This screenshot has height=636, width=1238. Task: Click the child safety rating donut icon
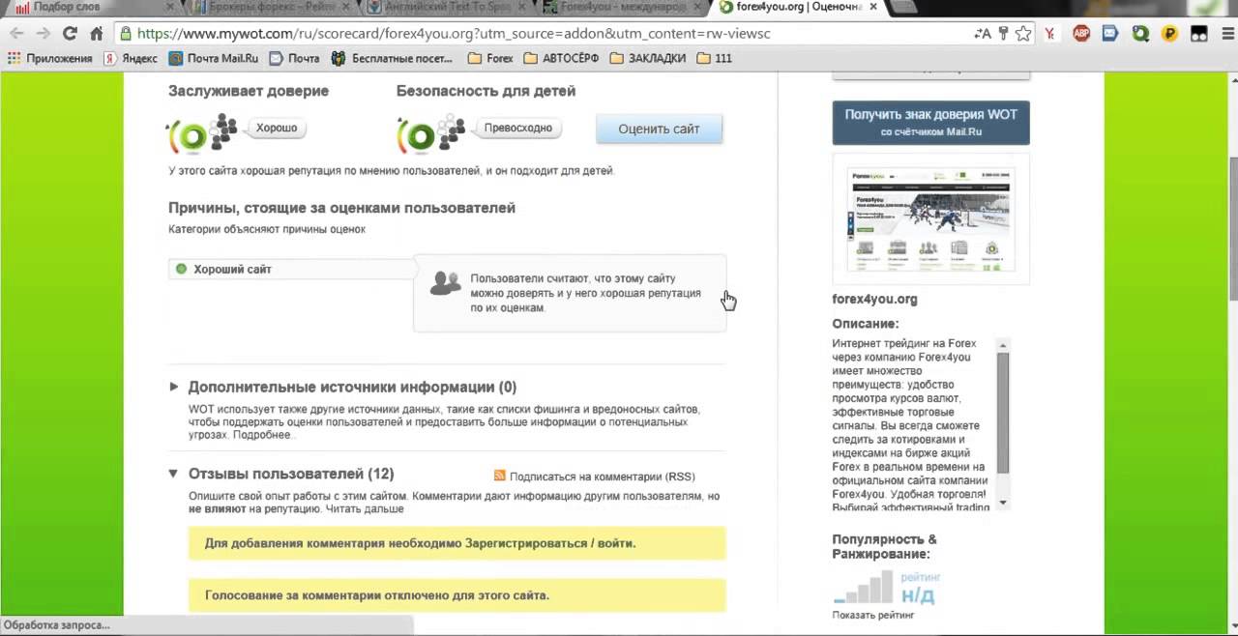419,136
